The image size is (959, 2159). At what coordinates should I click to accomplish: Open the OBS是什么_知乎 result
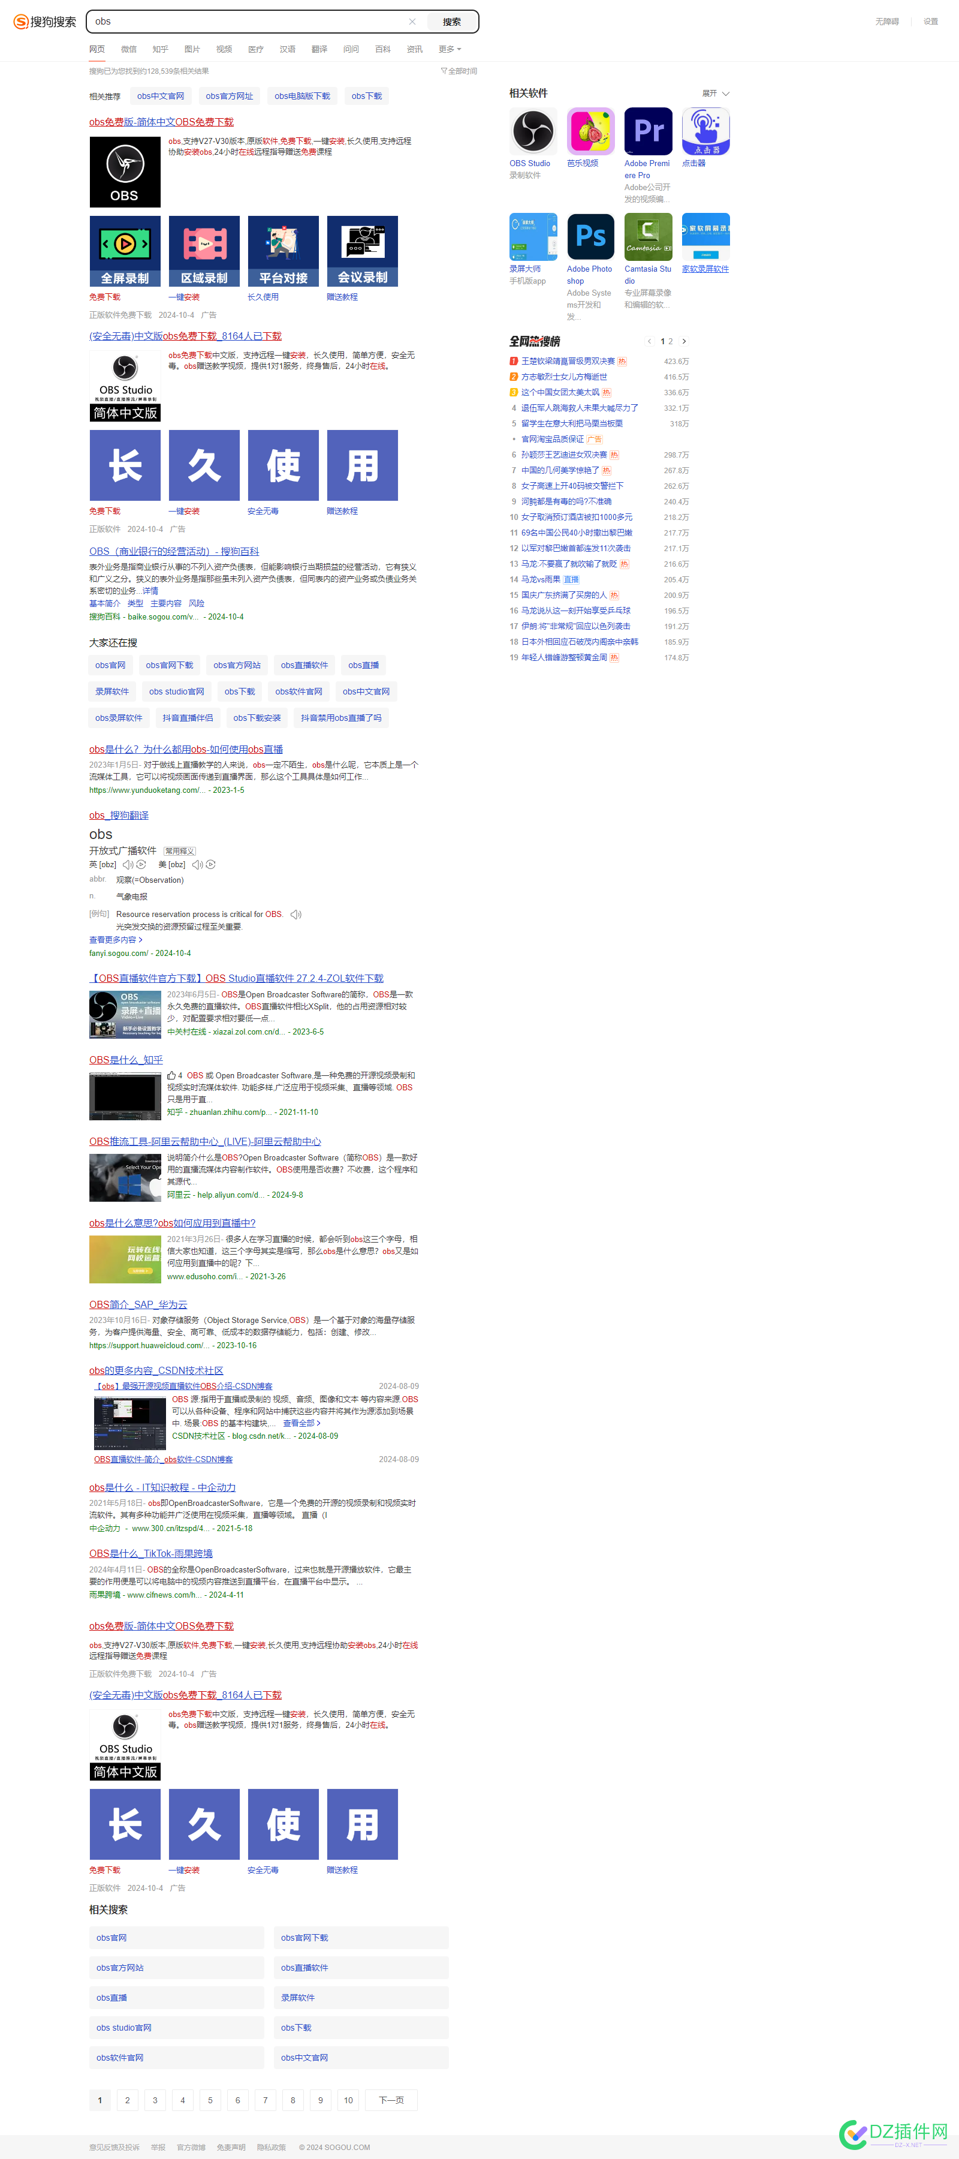pyautogui.click(x=126, y=1060)
